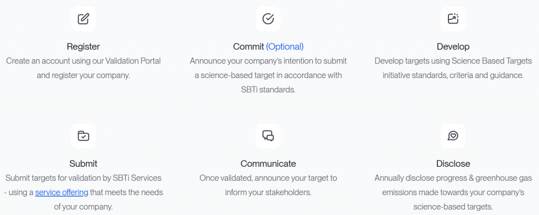Select the Develop heading

coord(453,47)
